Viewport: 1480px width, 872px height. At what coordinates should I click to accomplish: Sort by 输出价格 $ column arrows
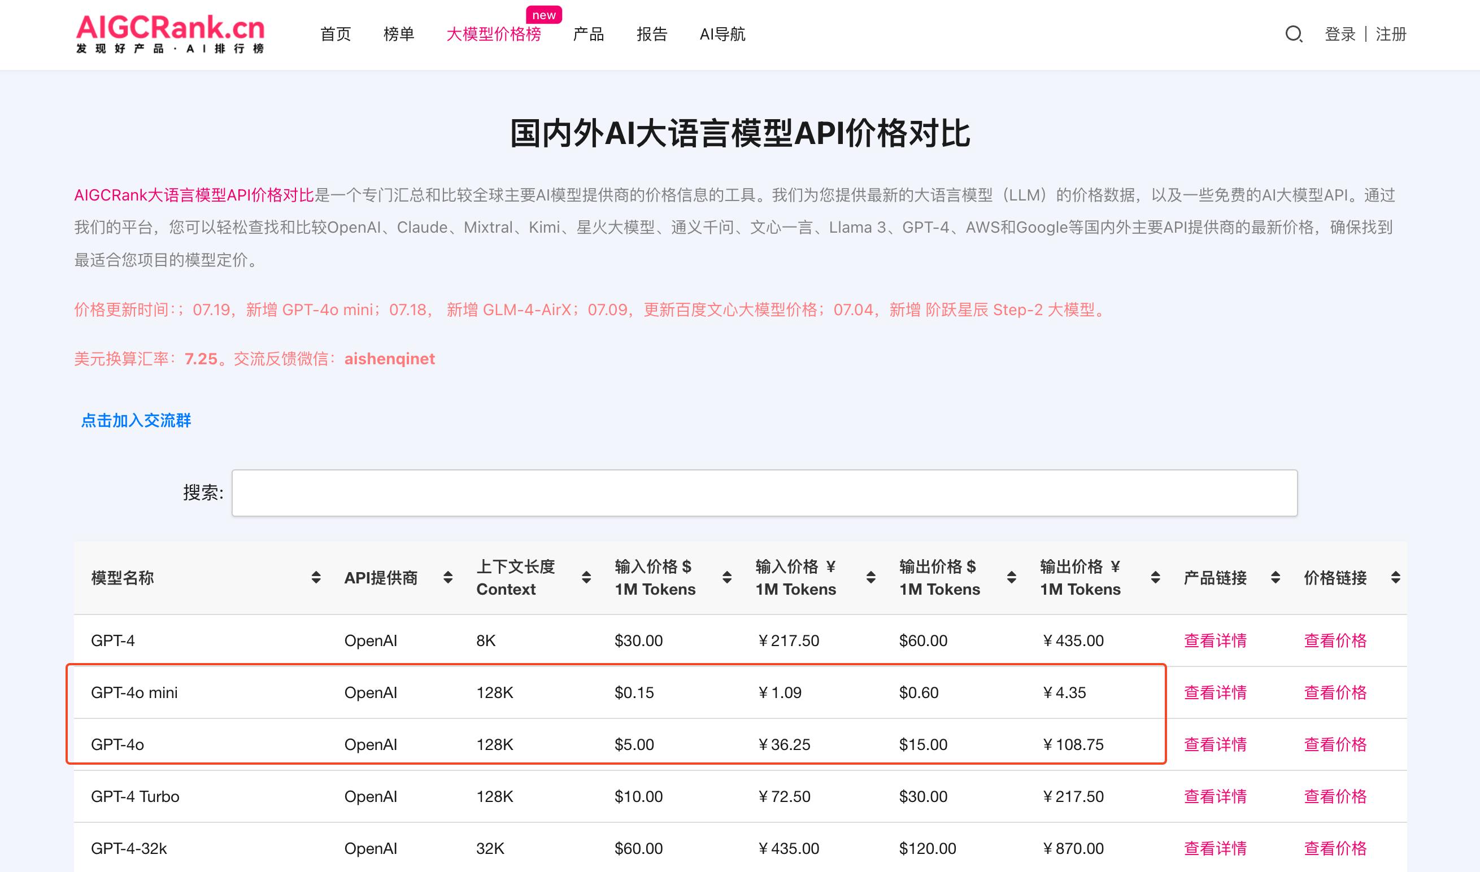(1011, 578)
